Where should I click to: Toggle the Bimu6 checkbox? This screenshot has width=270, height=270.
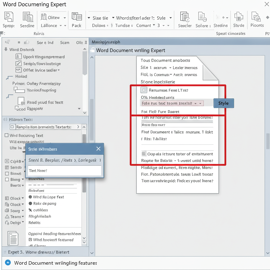(7, 173)
